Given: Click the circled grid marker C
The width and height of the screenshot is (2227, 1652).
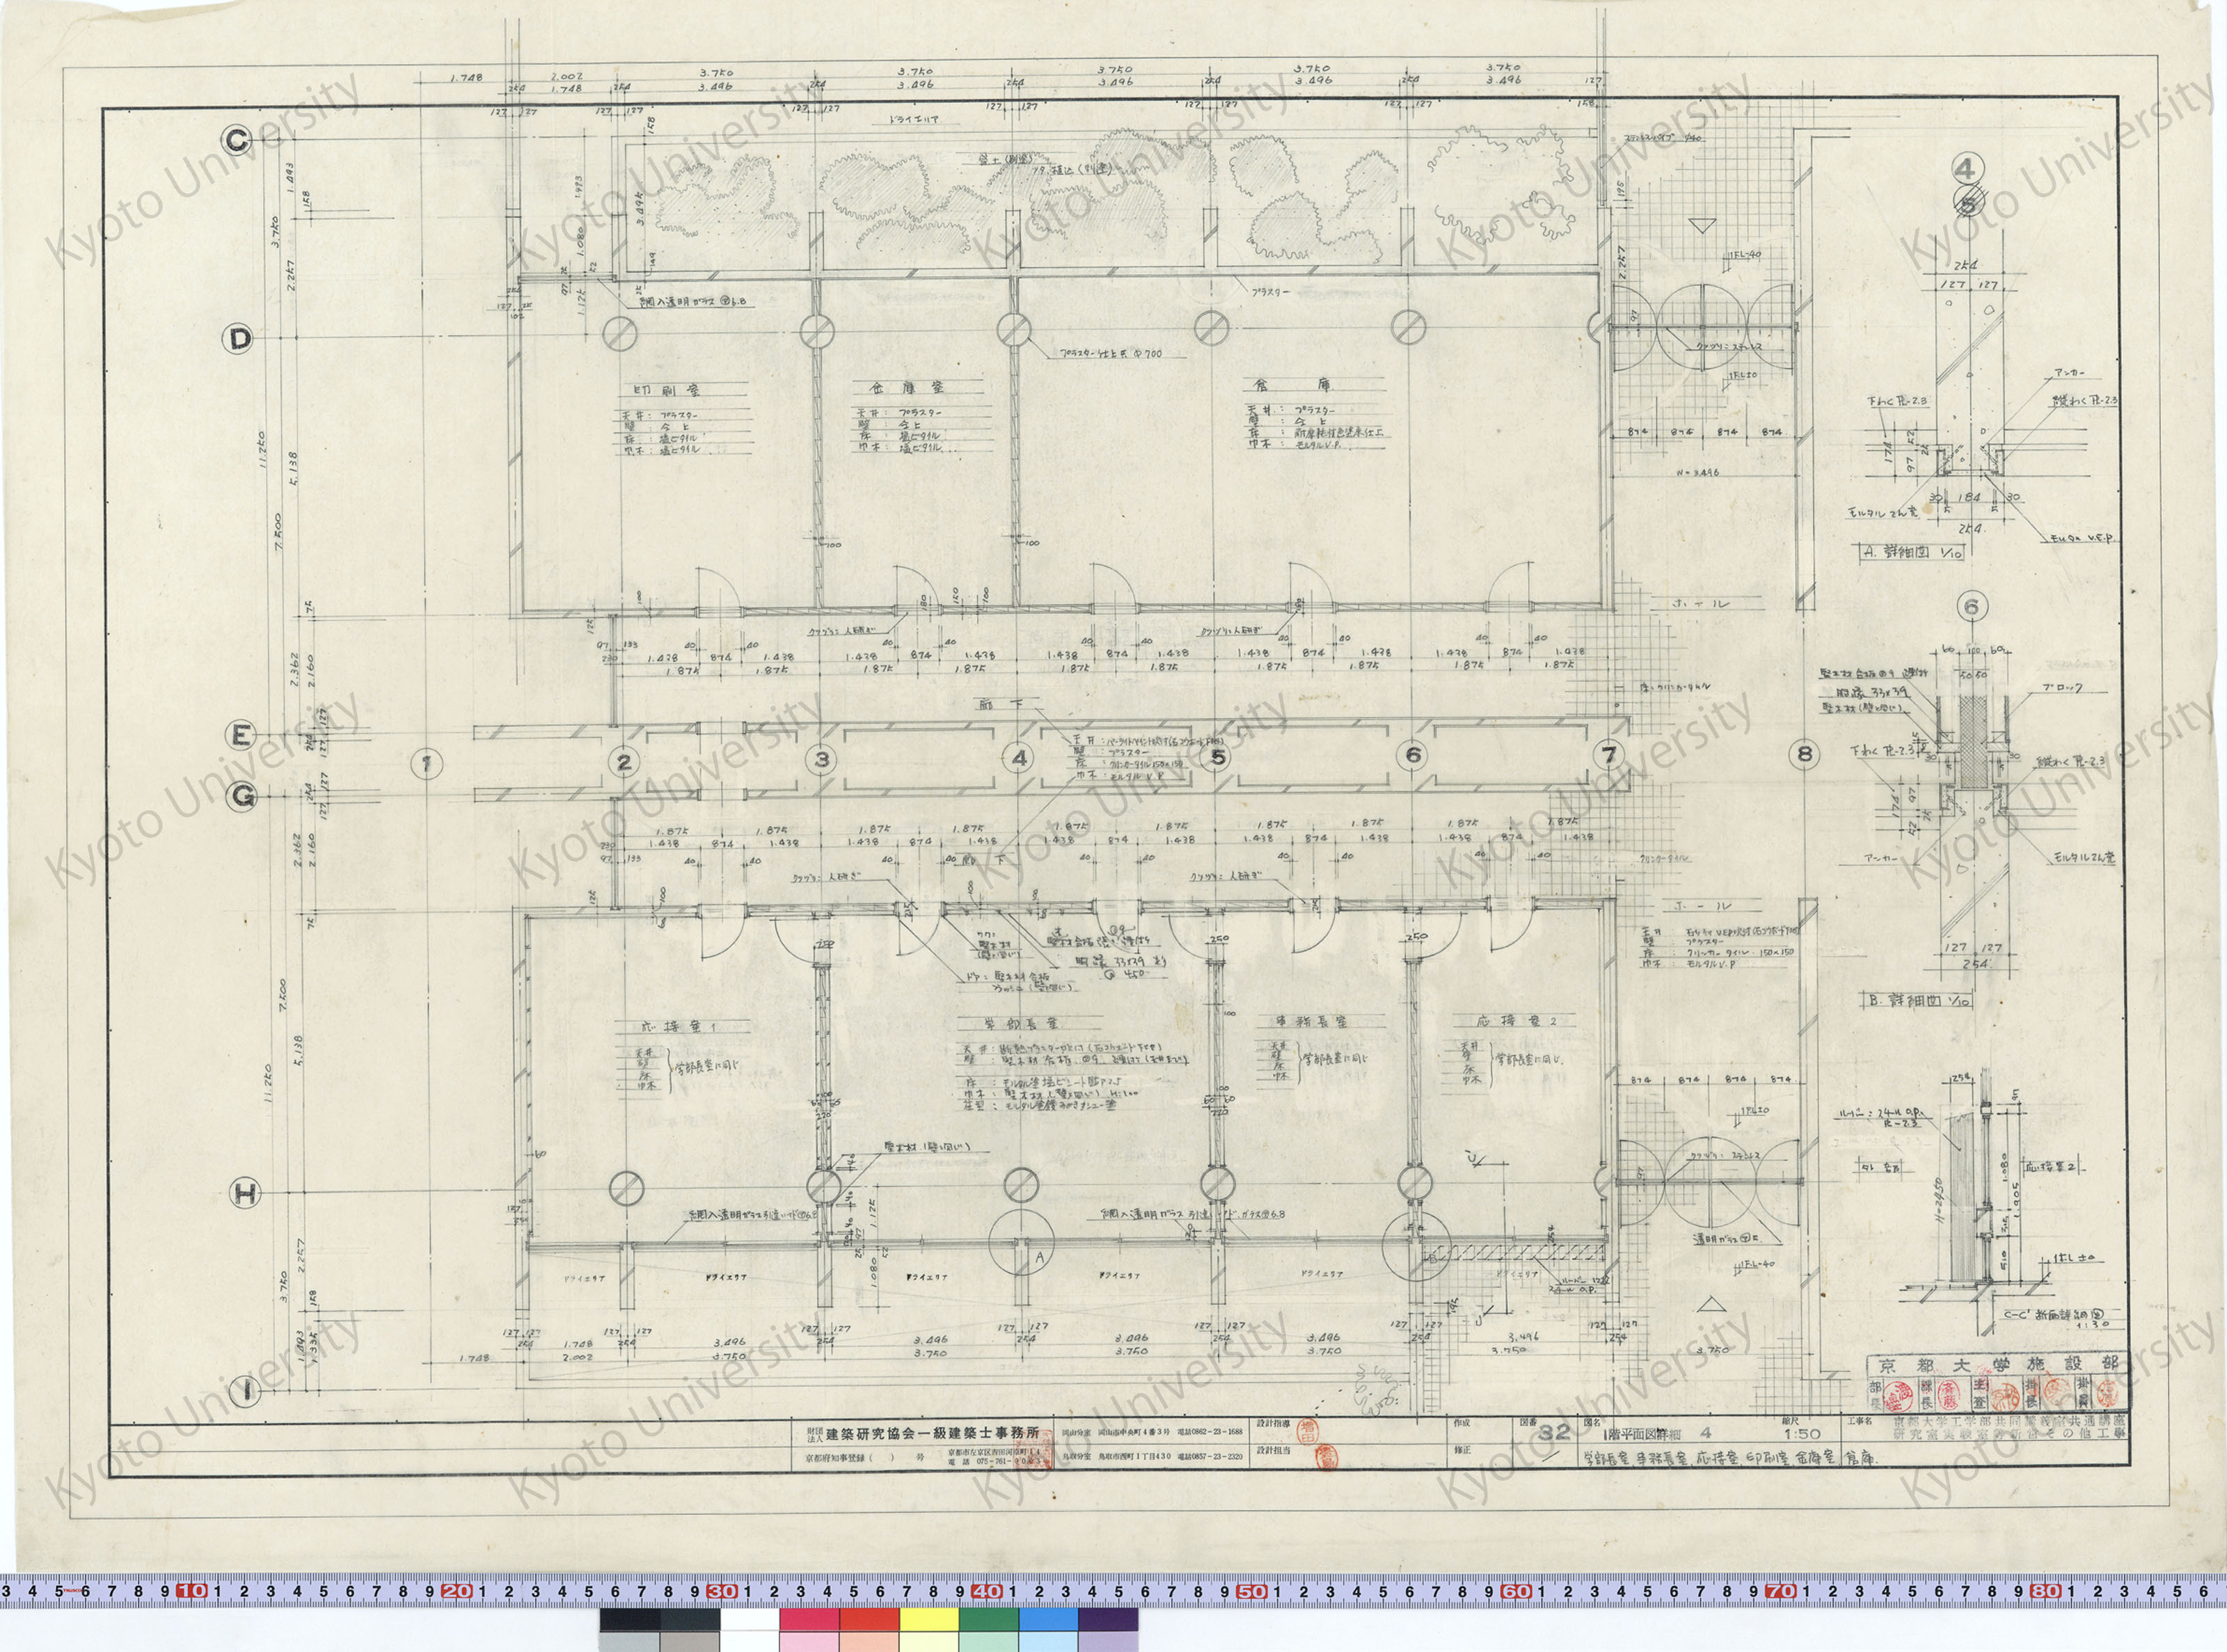Looking at the screenshot, I should pyautogui.click(x=236, y=141).
